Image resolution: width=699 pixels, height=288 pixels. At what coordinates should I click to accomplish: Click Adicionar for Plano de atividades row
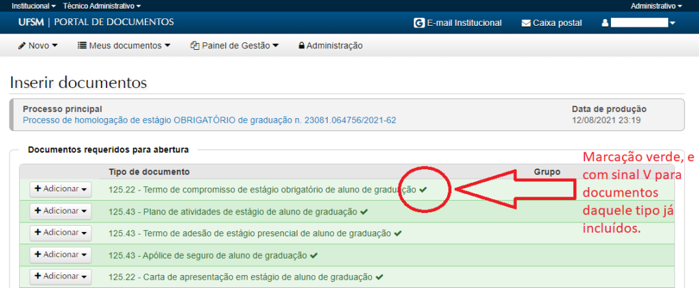click(x=60, y=211)
